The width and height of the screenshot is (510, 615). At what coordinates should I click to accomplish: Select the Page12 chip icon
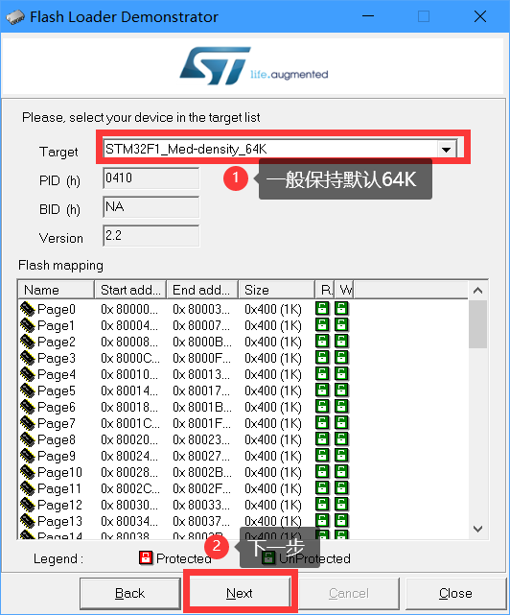click(x=28, y=506)
